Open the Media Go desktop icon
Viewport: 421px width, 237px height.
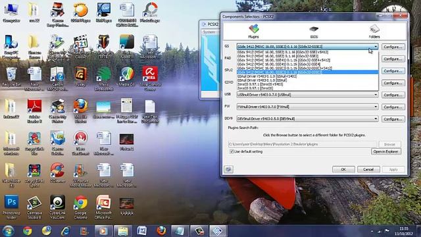click(127, 77)
